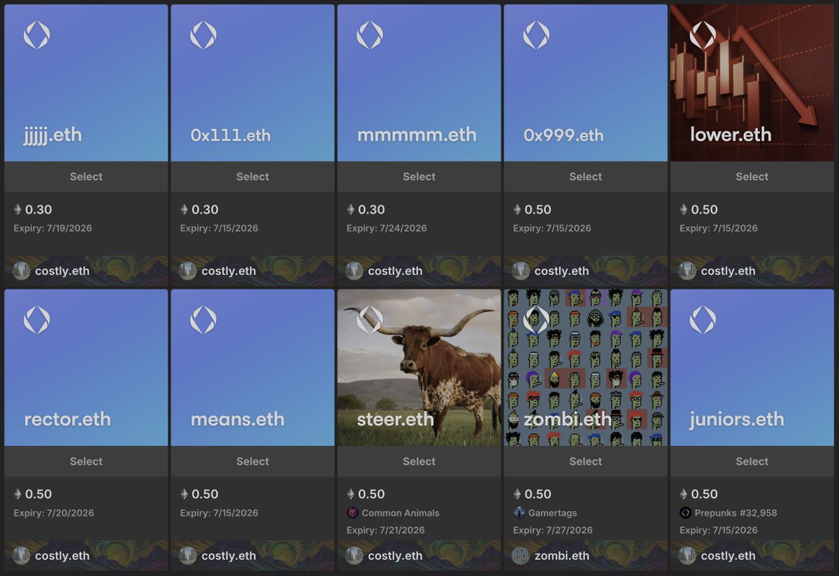Click the ENS logo on 0x111.eth card
The image size is (839, 576).
(203, 36)
